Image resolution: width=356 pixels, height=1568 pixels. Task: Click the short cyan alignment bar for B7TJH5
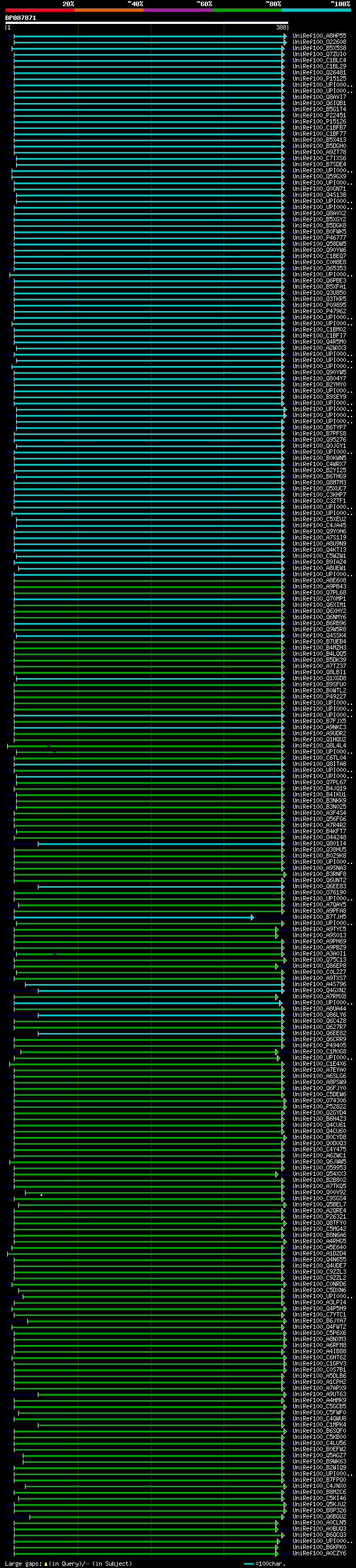tap(134, 917)
